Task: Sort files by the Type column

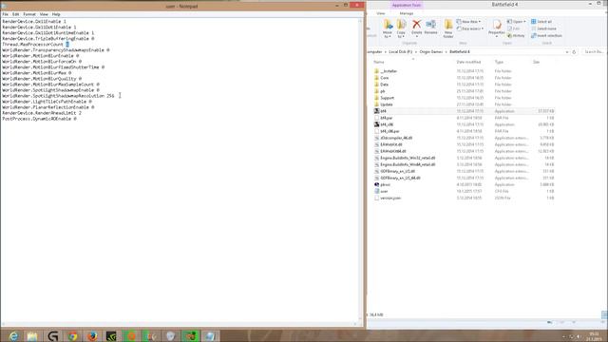Action: pyautogui.click(x=499, y=62)
